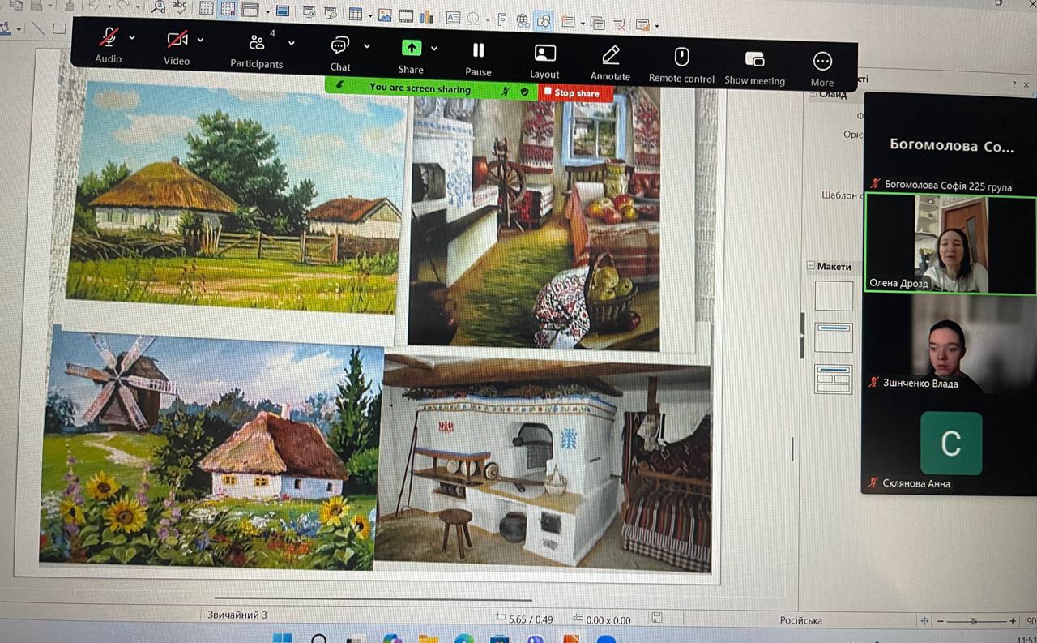Unmute microphone with the Audio icon

coord(108,39)
